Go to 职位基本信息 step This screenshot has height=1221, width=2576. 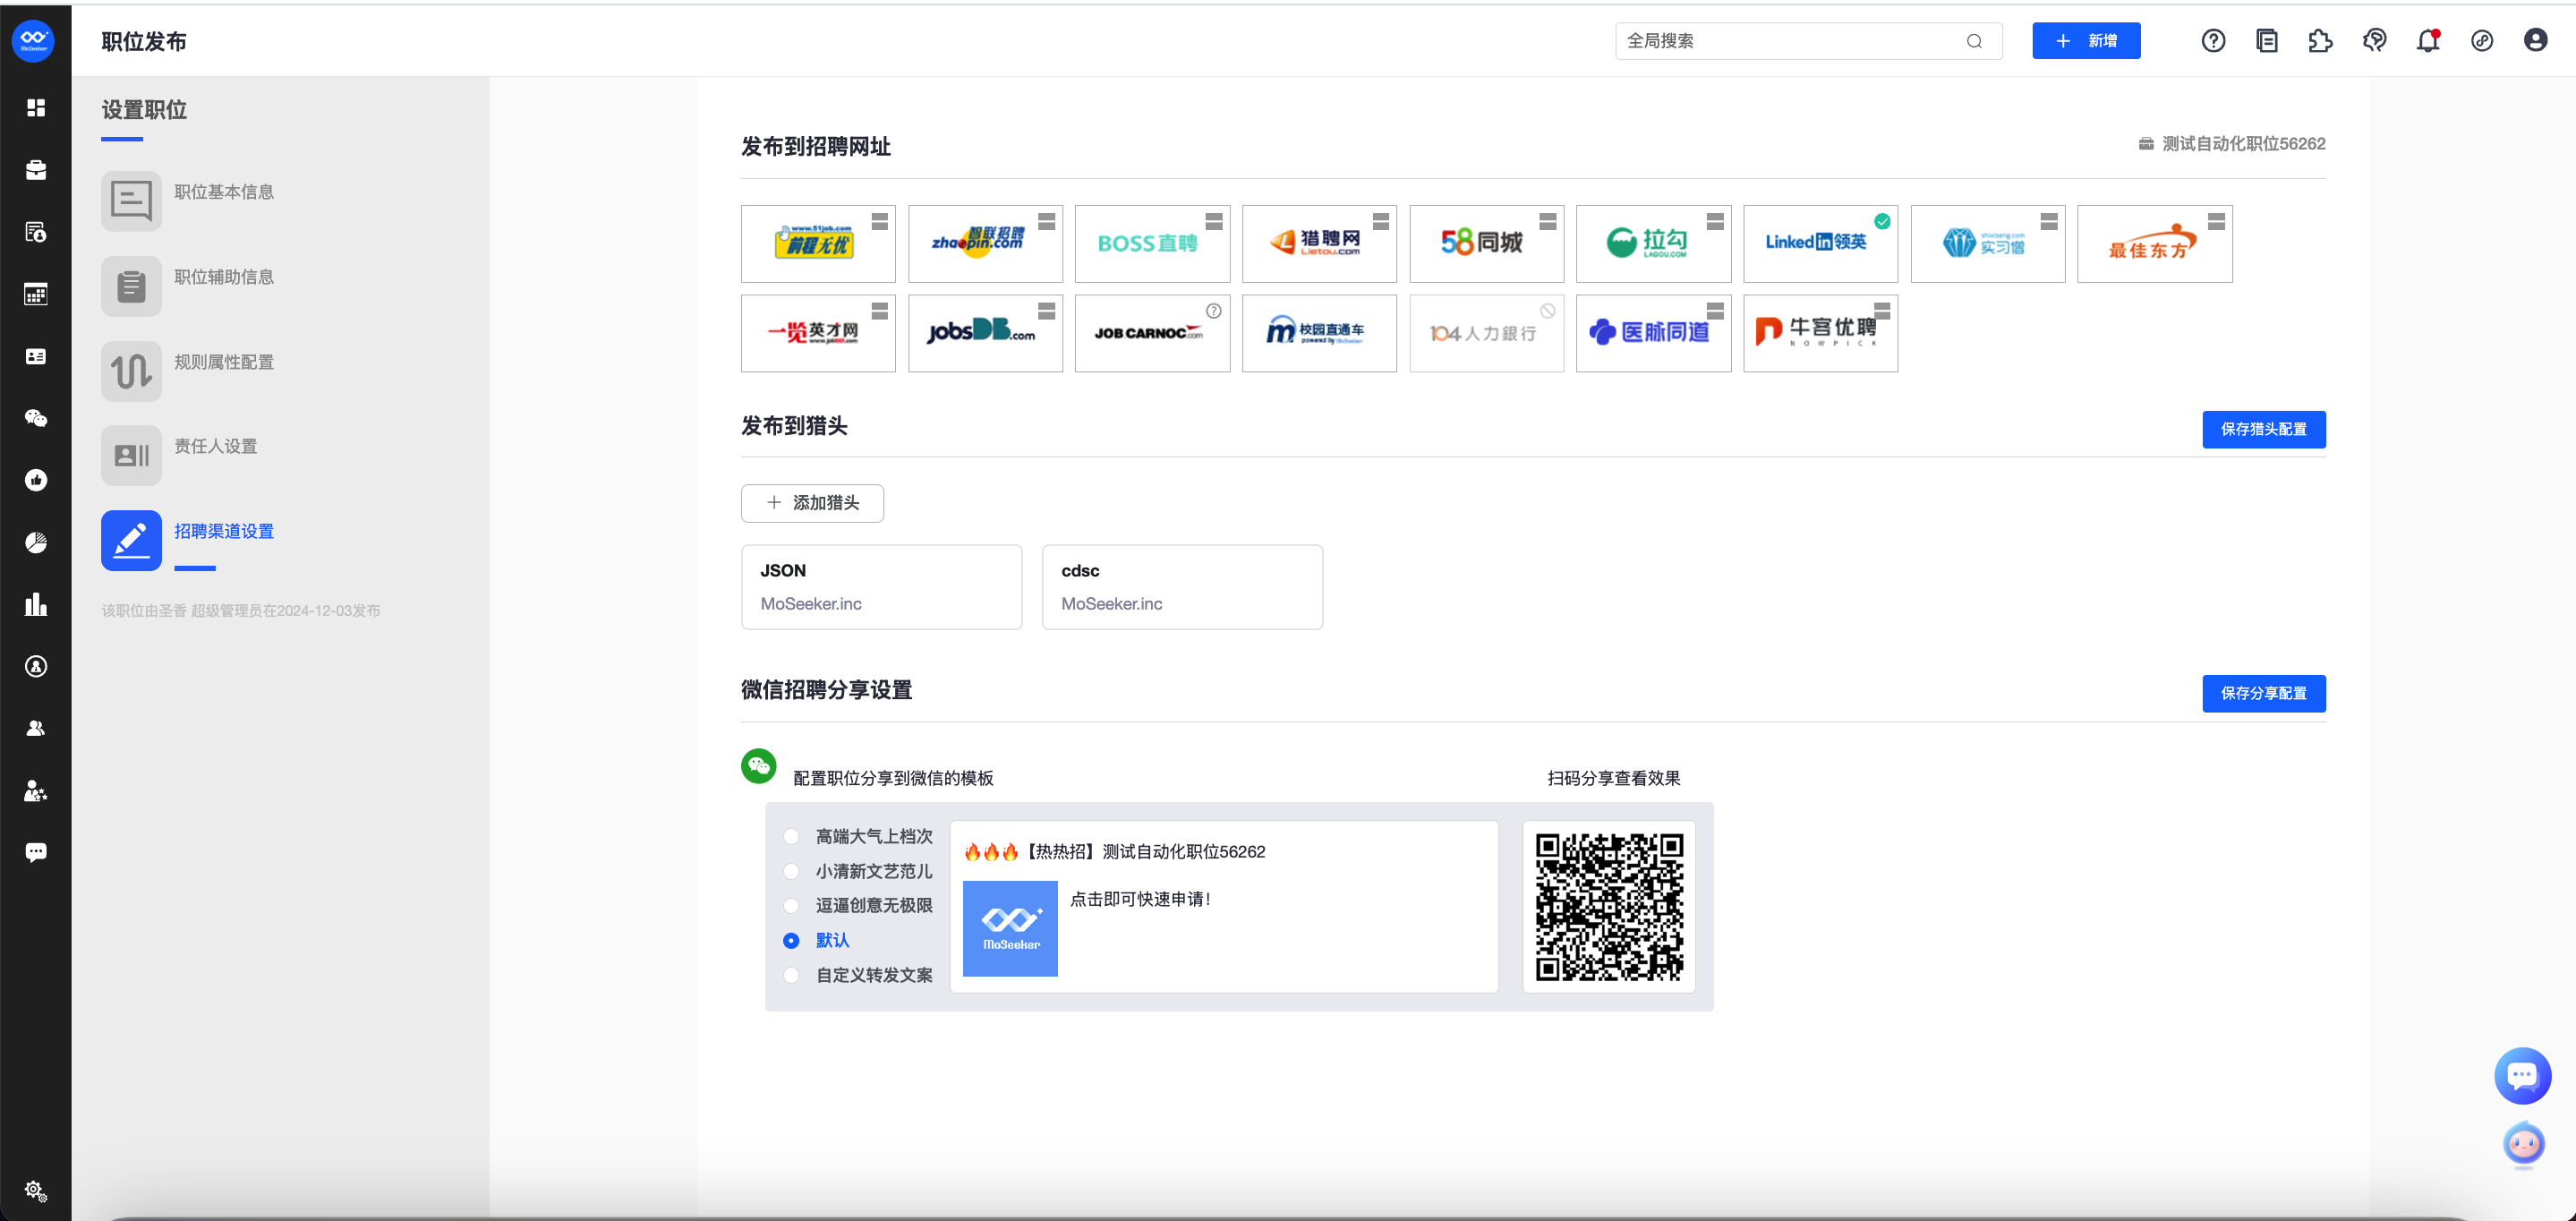coord(188,200)
